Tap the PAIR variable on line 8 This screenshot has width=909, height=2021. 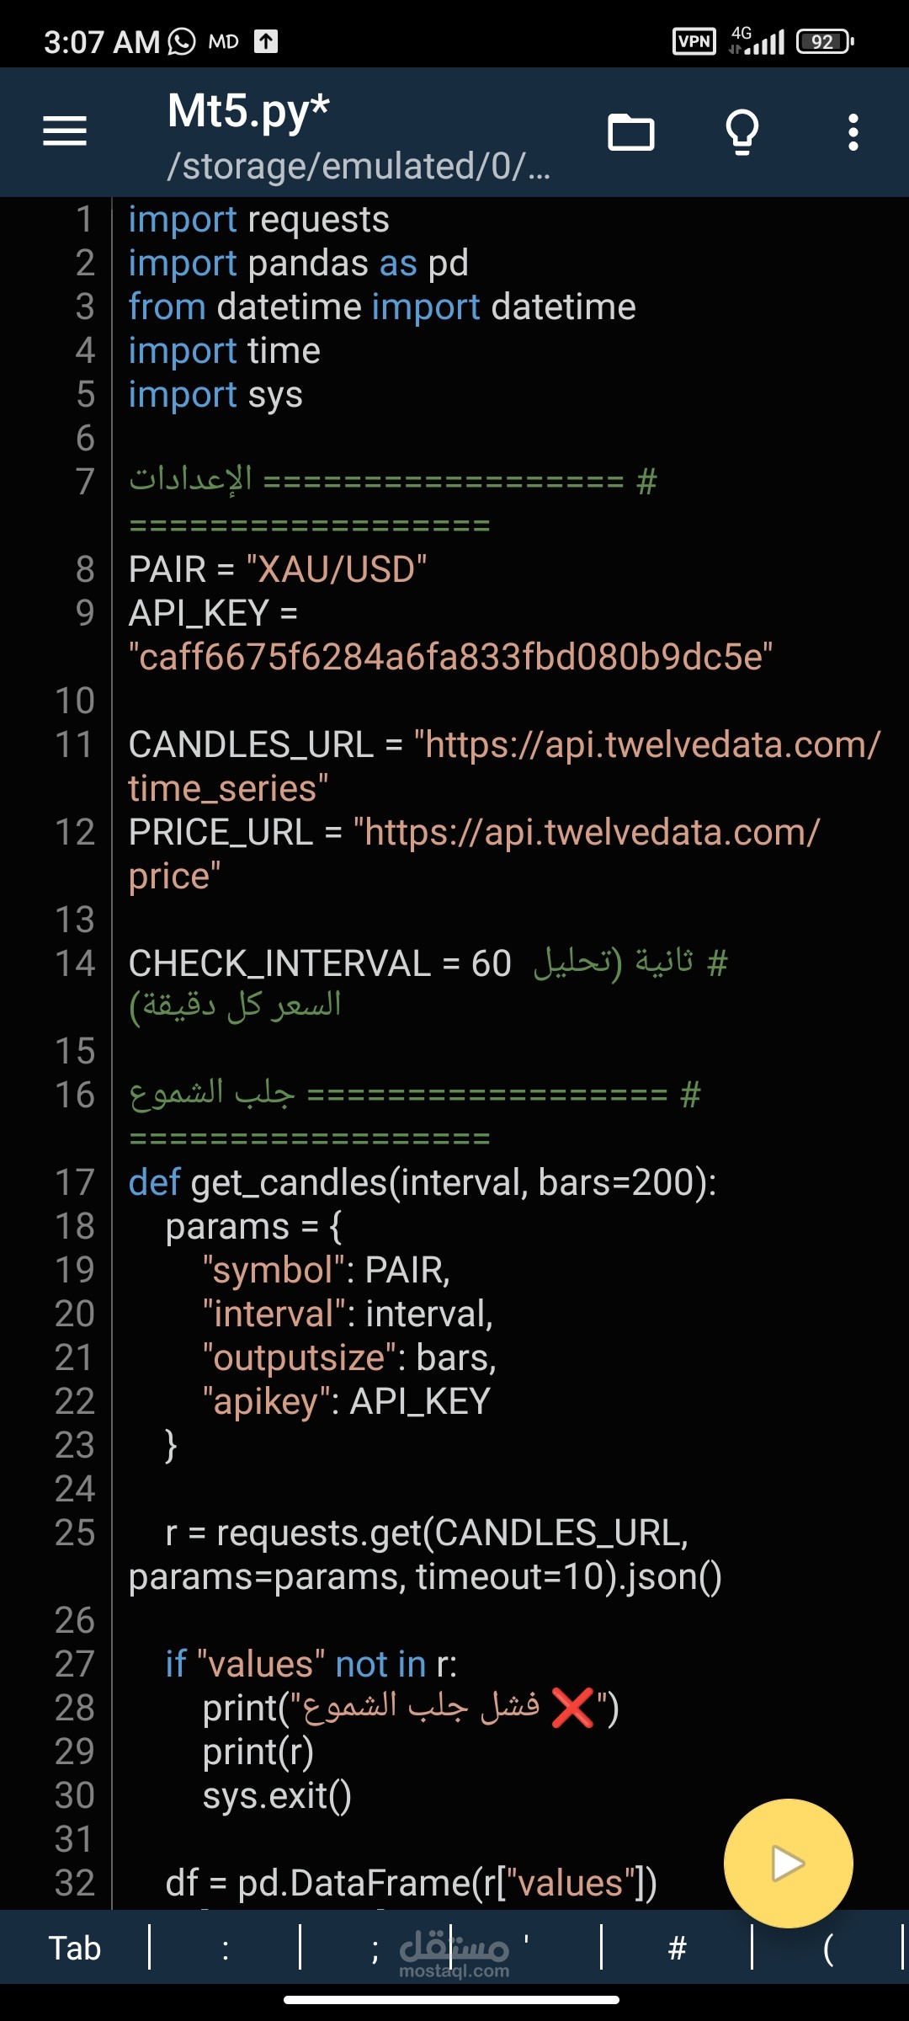[x=168, y=569]
